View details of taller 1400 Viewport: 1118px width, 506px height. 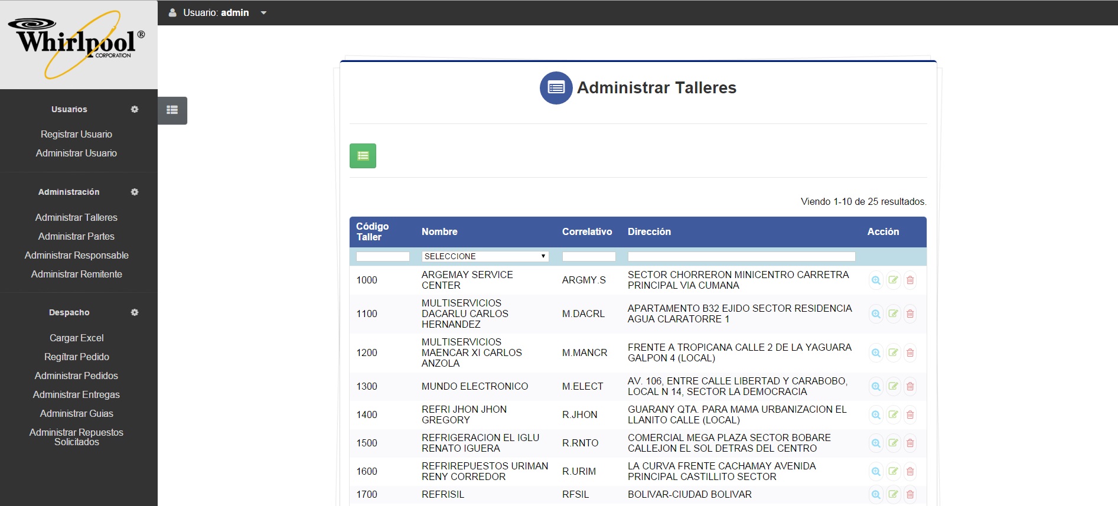(x=876, y=414)
